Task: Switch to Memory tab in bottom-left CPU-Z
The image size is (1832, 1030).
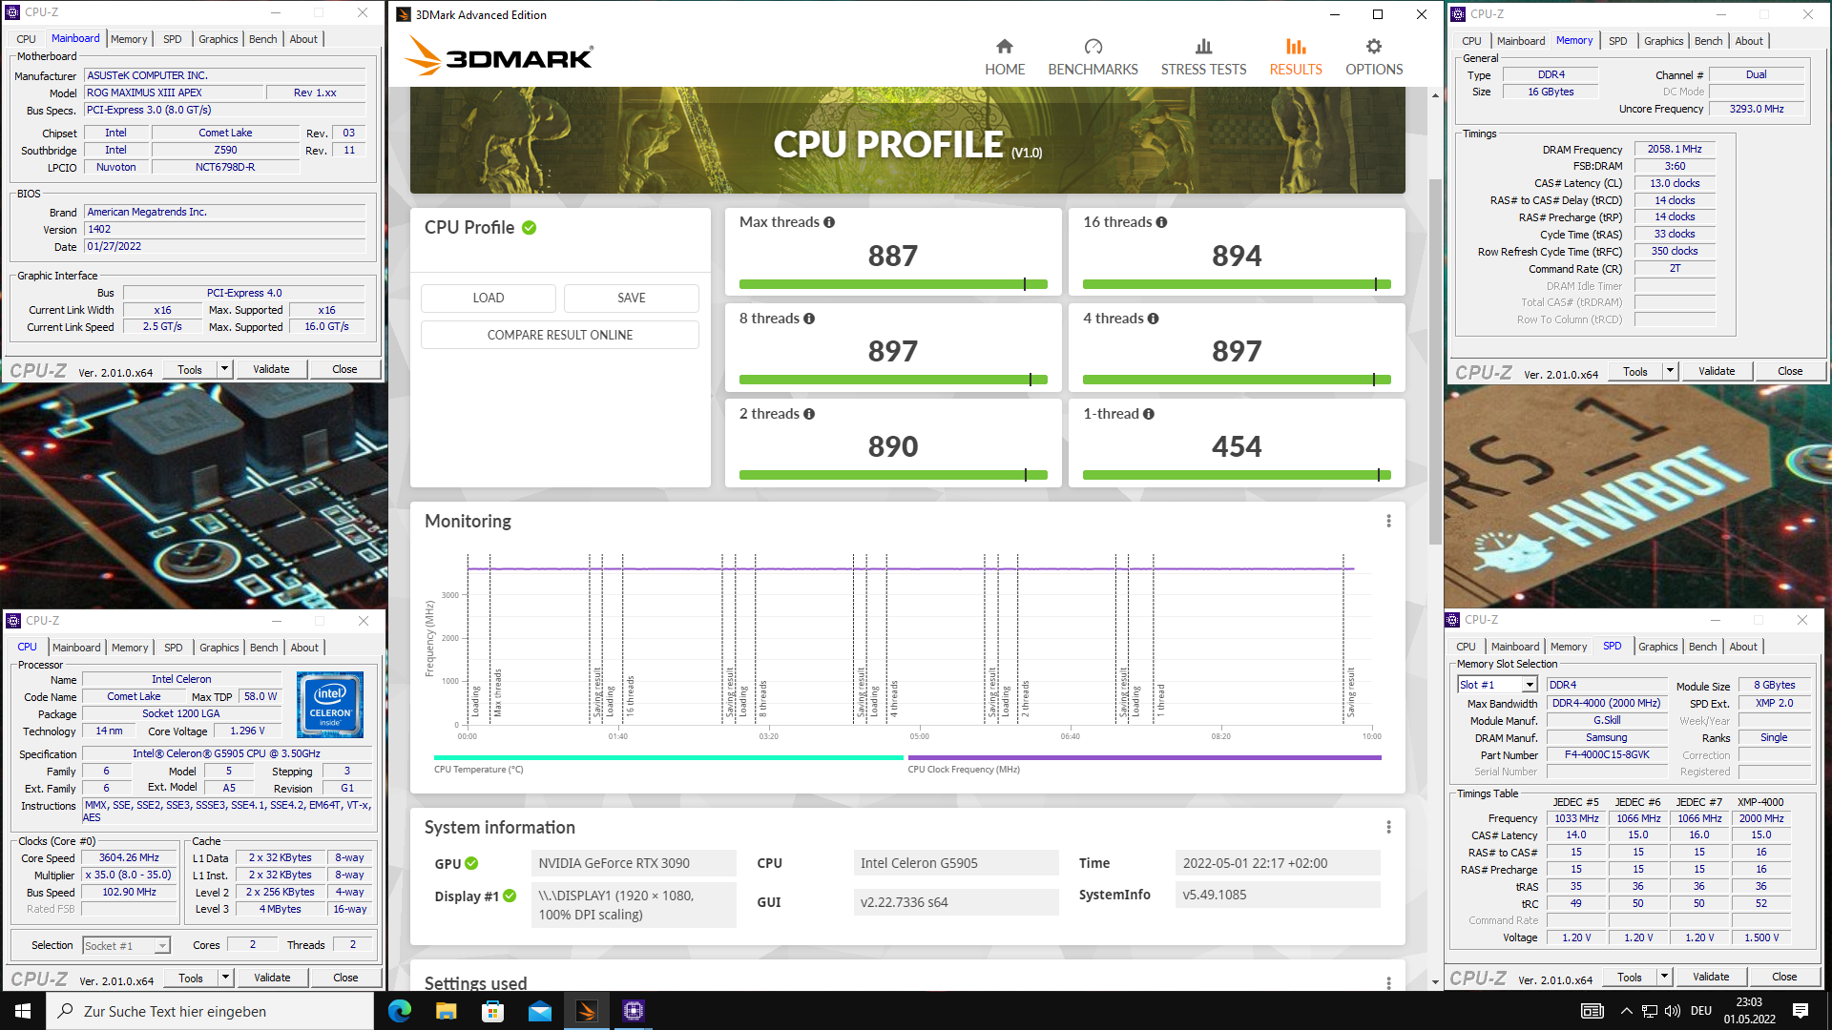Action: [x=130, y=648]
